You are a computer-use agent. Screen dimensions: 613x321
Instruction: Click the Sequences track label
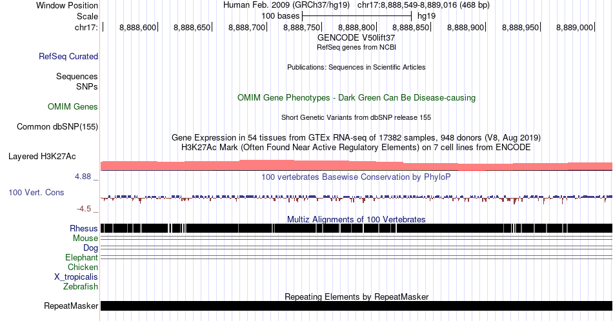tap(77, 76)
